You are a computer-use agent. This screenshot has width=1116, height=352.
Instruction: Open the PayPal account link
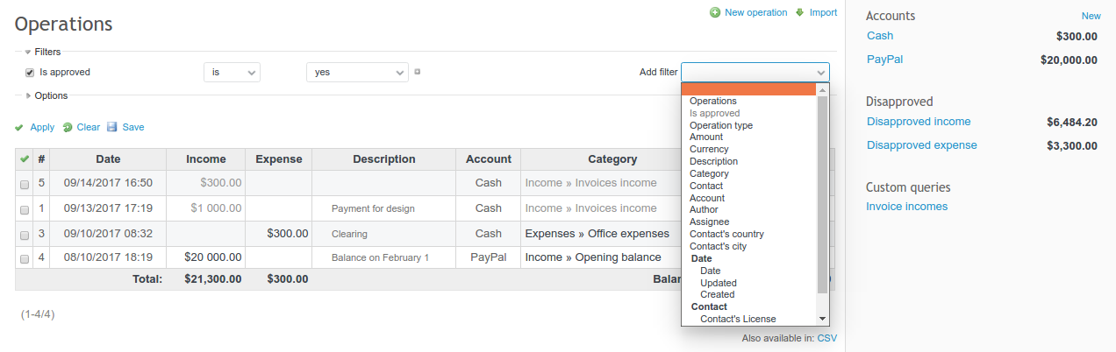pos(884,60)
